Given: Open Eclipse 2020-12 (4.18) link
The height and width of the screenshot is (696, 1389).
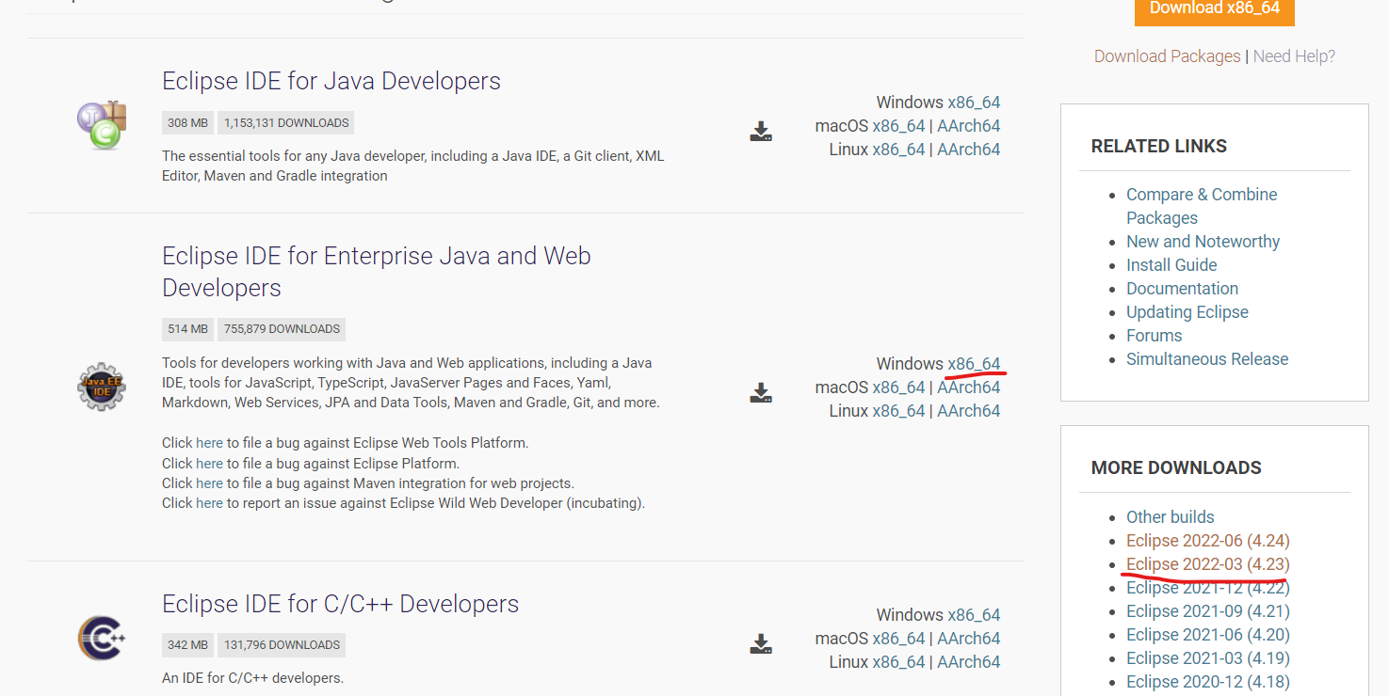Looking at the screenshot, I should point(1208,682).
